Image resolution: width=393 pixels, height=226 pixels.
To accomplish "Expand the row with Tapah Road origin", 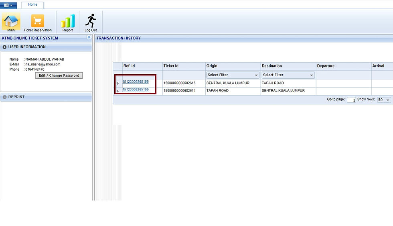I will 118,91.
